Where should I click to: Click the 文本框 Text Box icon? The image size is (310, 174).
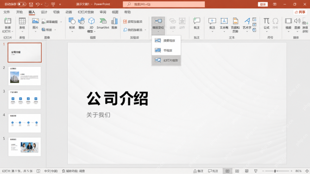[x=224, y=21]
